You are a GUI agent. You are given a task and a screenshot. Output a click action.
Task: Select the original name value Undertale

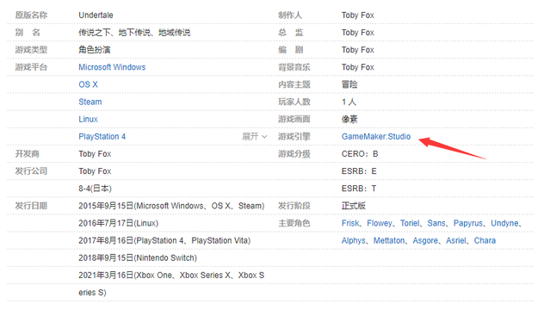click(96, 15)
